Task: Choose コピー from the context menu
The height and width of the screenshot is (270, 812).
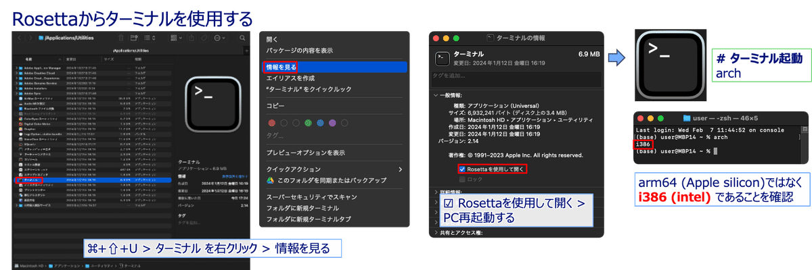Action: (x=275, y=106)
